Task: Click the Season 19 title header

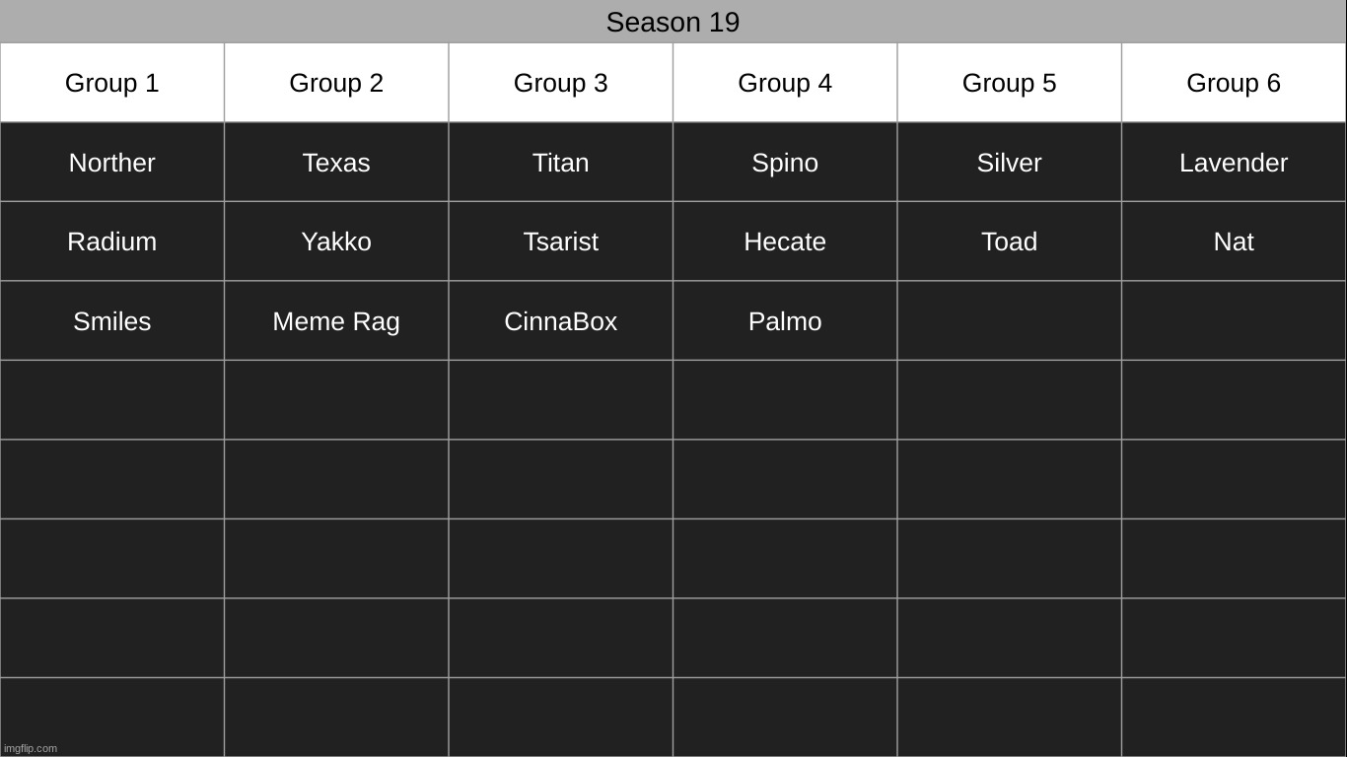Action: [x=673, y=22]
